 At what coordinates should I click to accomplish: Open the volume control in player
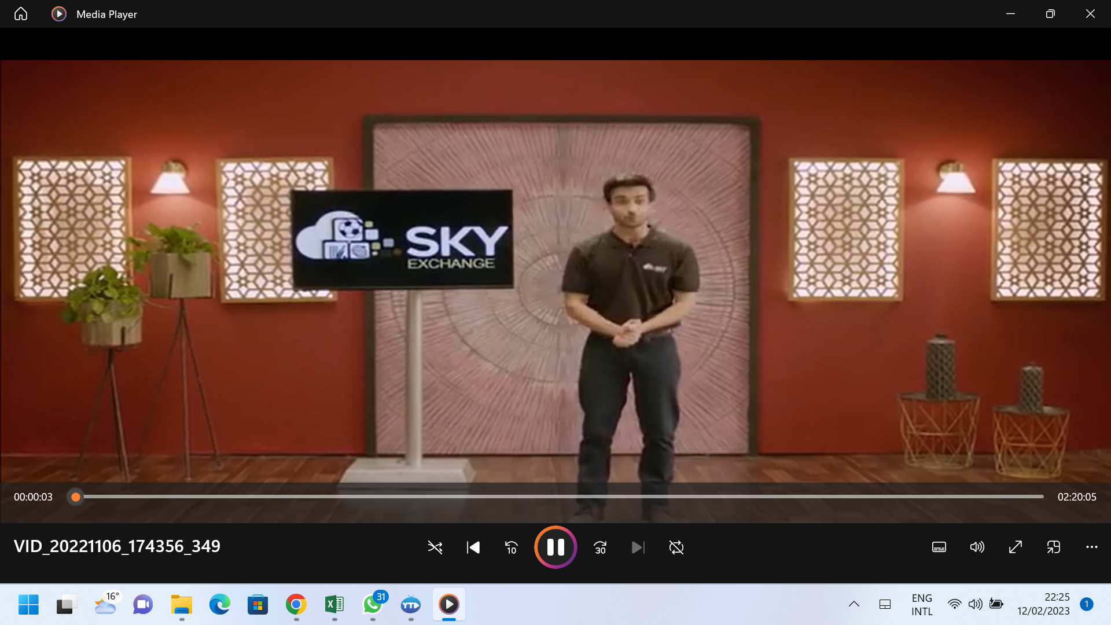click(977, 547)
